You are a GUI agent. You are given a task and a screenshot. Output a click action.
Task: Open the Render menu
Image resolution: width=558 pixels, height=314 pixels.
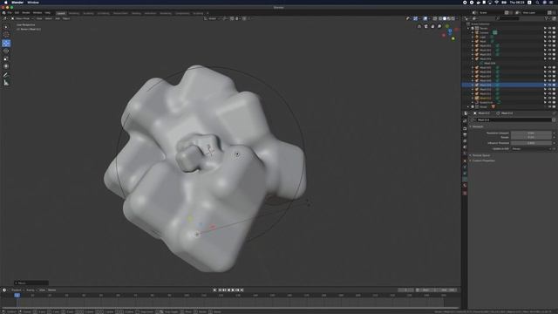pos(26,13)
